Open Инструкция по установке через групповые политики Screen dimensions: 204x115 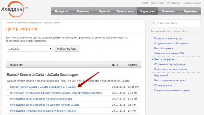(56, 93)
